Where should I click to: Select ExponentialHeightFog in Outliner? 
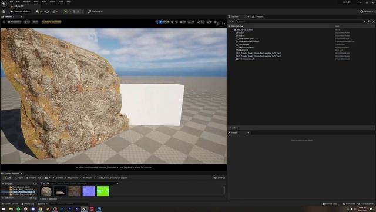pyautogui.click(x=249, y=41)
